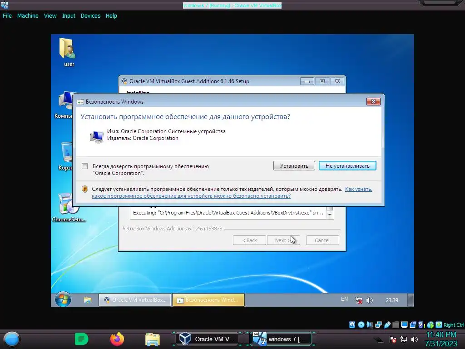The image size is (465, 349).
Task: Click '< Back' in Guest Additions Setup
Action: [x=249, y=240]
